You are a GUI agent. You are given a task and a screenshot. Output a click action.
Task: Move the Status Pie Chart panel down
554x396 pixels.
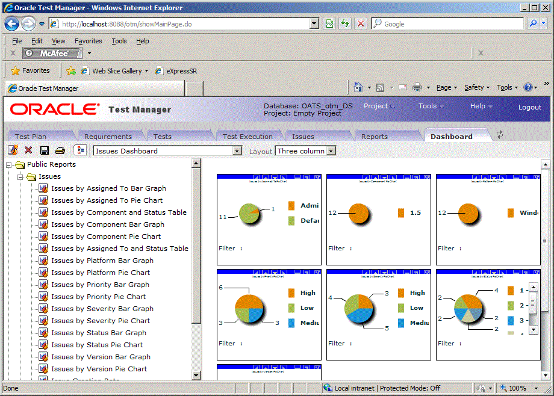tap(494, 272)
